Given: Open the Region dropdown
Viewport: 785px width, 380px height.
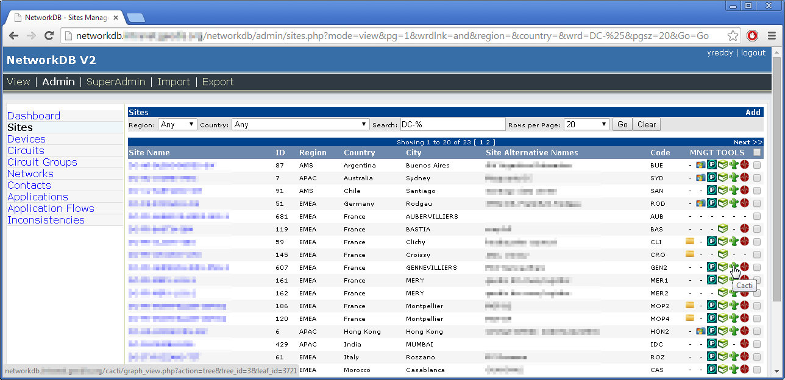Looking at the screenshot, I should tap(177, 124).
